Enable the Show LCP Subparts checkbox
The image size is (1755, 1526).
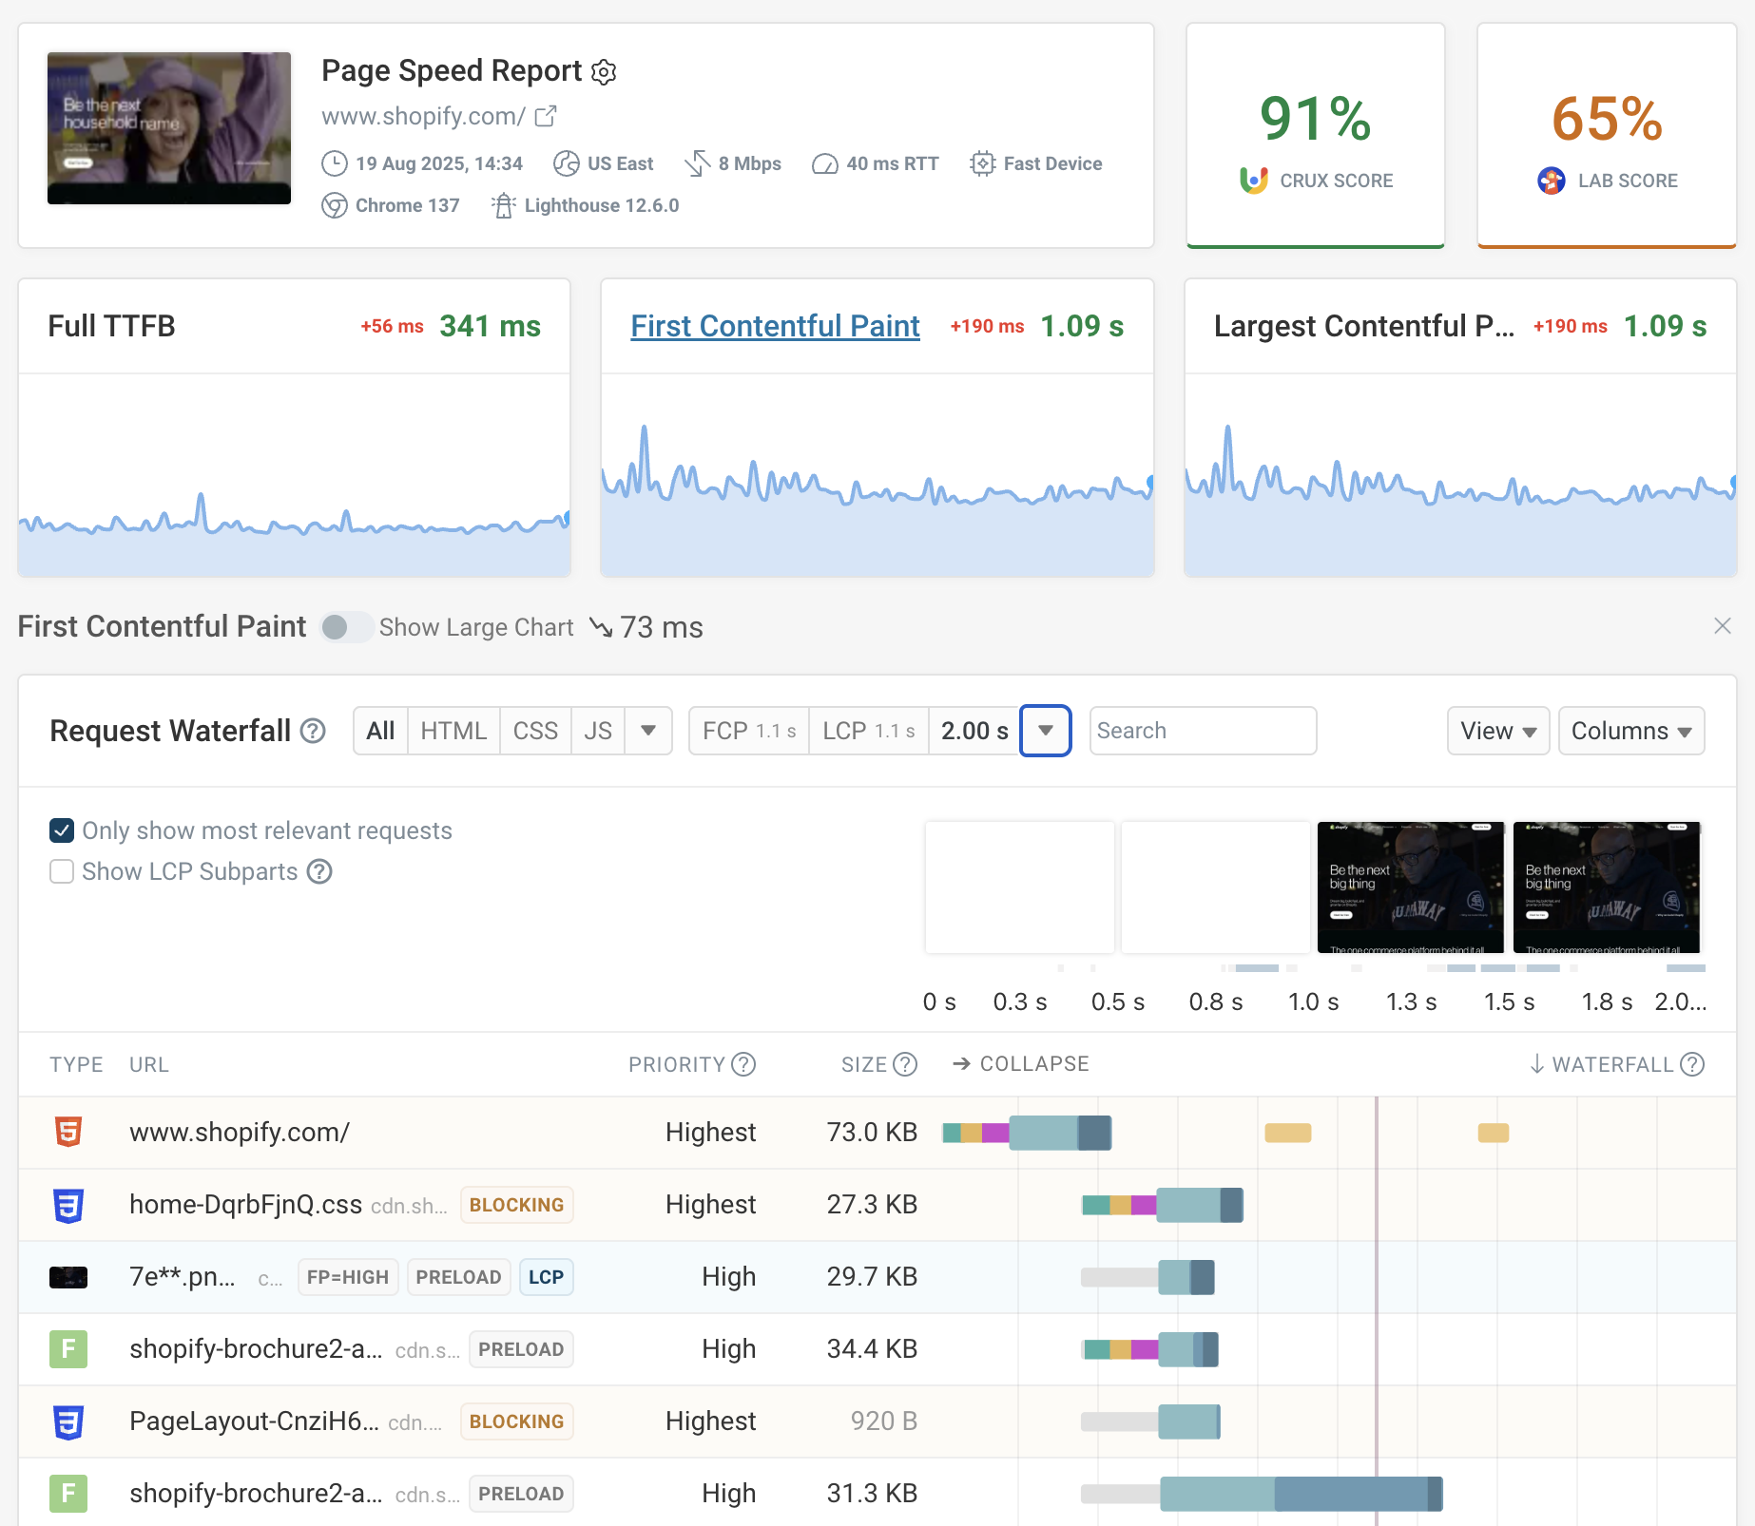(x=62, y=871)
